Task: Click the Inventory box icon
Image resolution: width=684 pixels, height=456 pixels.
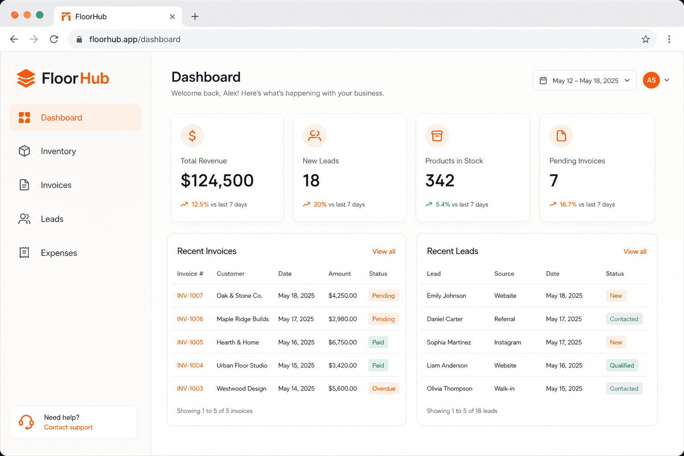Action: pyautogui.click(x=24, y=151)
